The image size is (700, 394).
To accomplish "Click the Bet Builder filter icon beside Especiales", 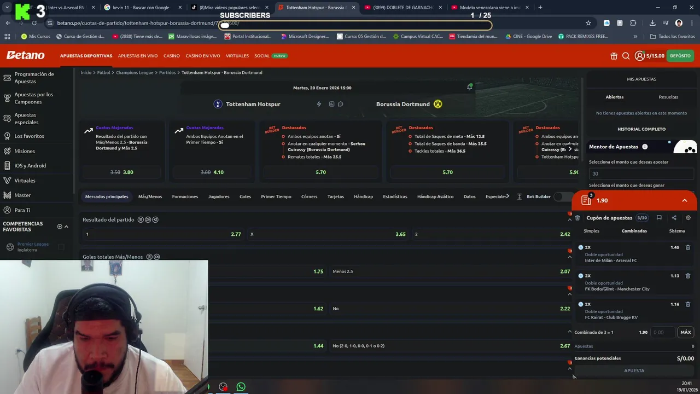I will 520,196.
